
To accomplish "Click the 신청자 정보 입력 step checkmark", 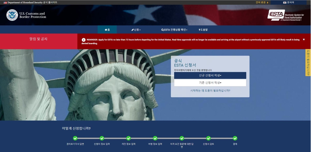I will click(102, 138).
